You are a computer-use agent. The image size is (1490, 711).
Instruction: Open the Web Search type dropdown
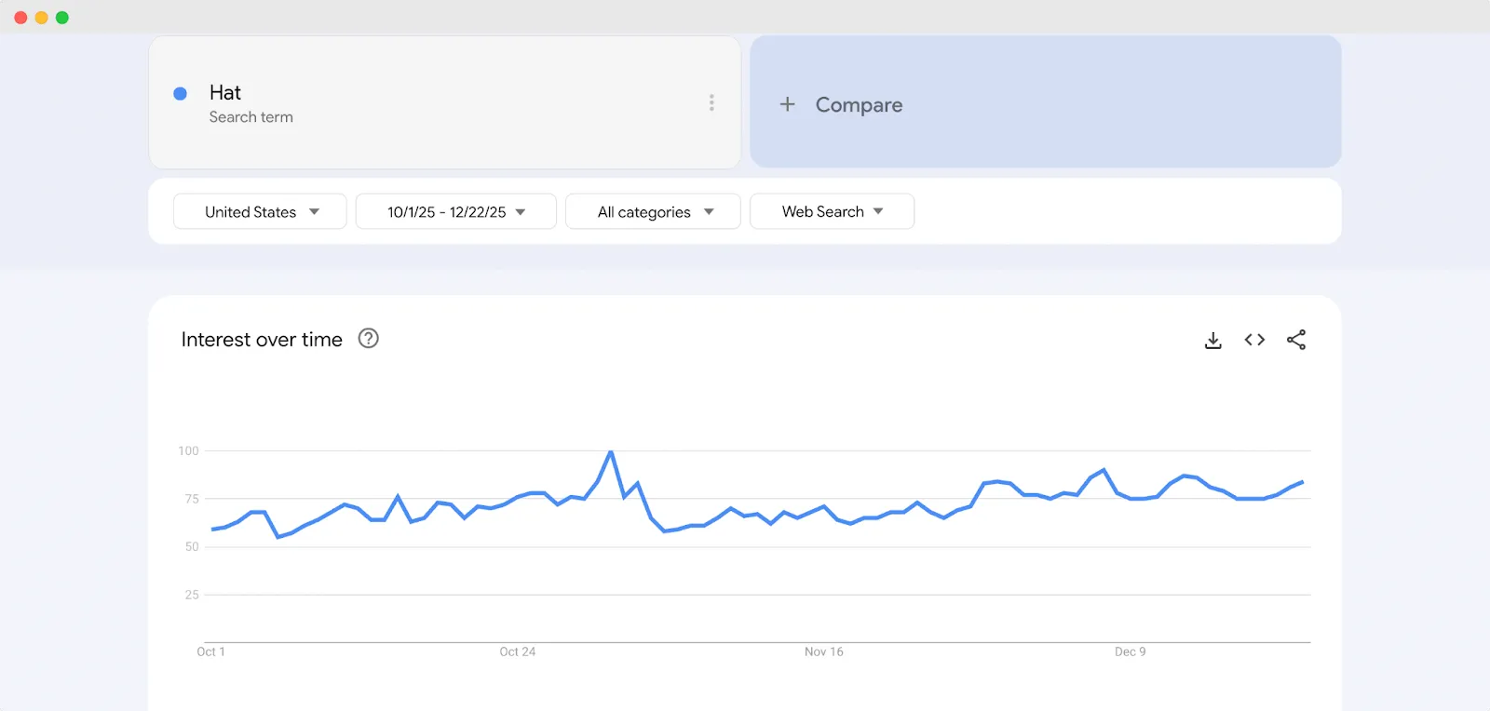pyautogui.click(x=832, y=211)
